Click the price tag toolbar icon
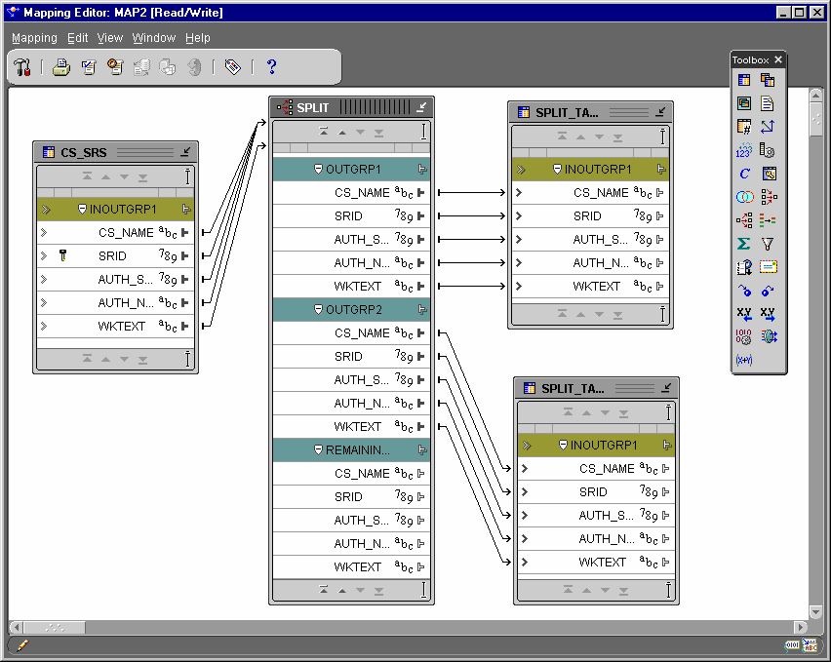Image resolution: width=831 pixels, height=662 pixels. click(x=233, y=67)
